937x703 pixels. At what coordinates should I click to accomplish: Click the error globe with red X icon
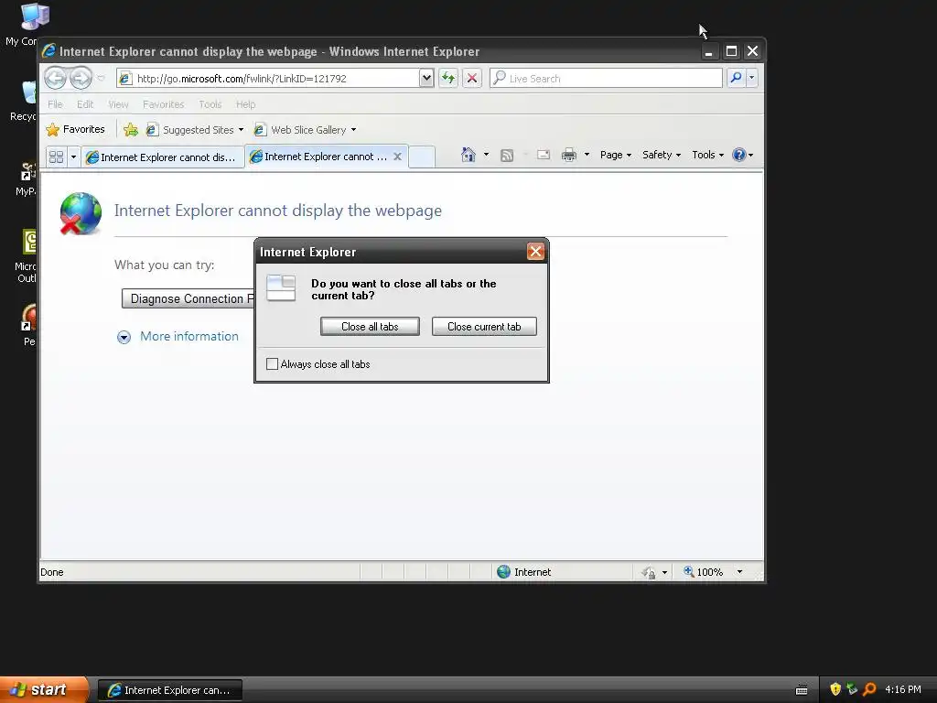(x=81, y=213)
